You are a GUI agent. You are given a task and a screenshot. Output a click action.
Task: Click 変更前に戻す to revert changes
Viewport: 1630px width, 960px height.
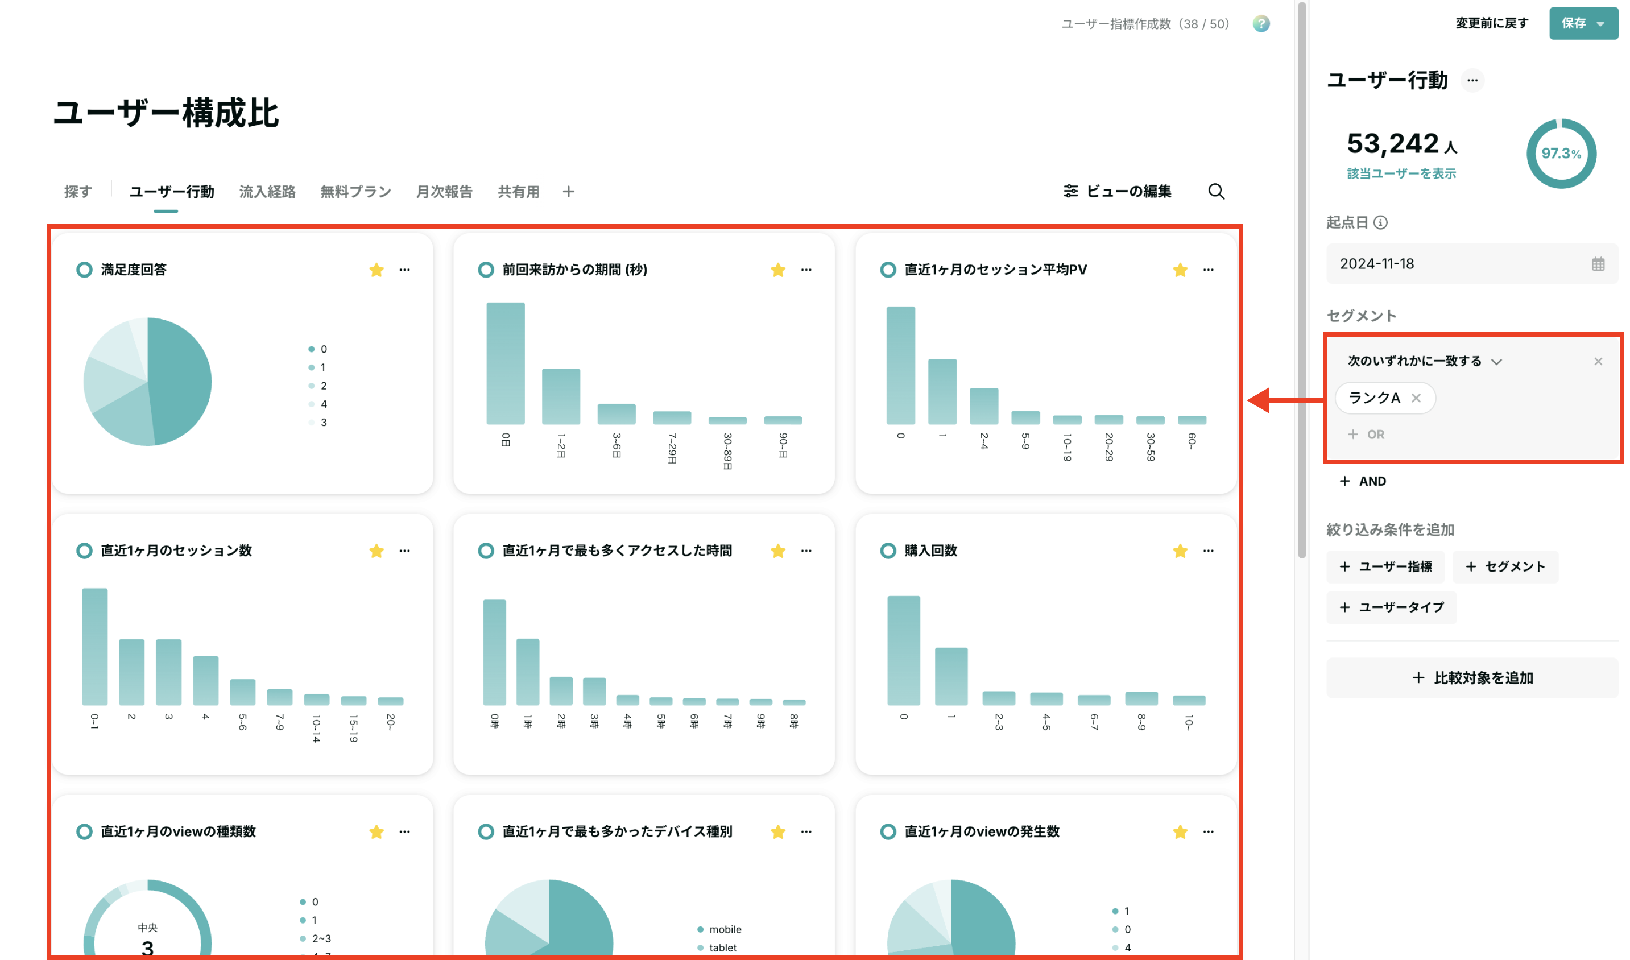tap(1492, 23)
